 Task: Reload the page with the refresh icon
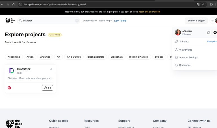(14, 5)
